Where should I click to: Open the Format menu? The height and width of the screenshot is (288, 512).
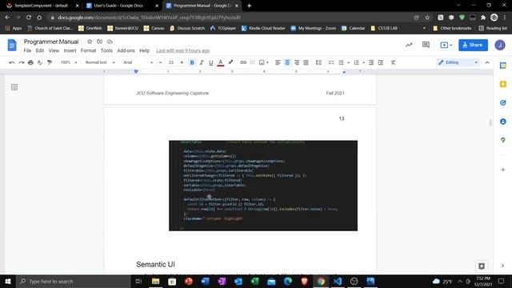88,50
